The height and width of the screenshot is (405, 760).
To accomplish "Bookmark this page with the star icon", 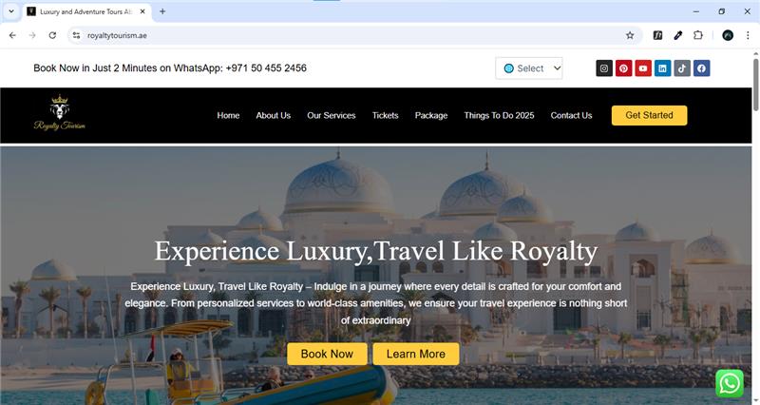I will point(630,35).
